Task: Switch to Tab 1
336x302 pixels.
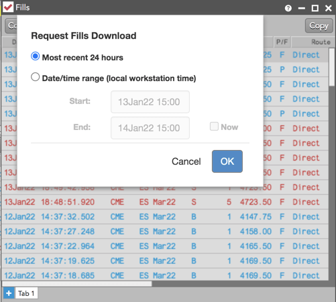Action: [26, 293]
